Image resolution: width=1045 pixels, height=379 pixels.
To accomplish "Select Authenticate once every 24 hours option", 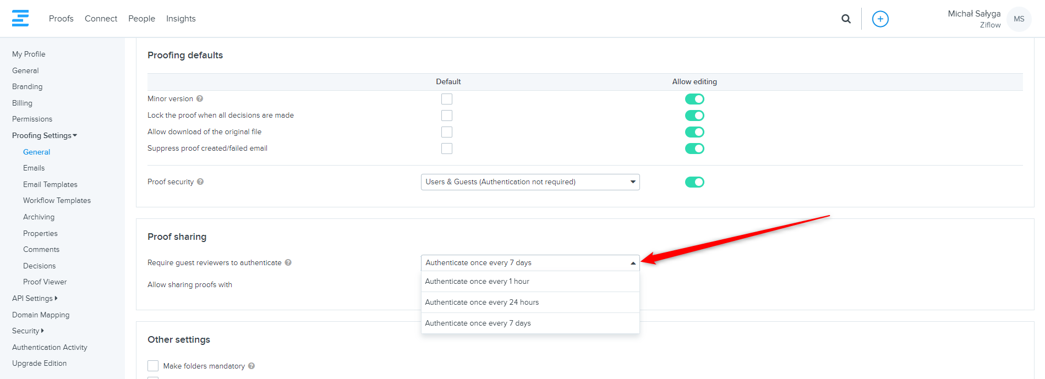I will pos(482,303).
